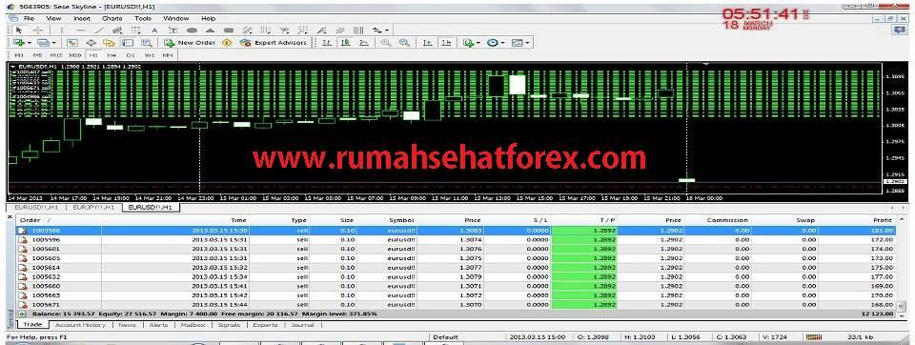
Task: Open the Strategy Tester icon
Action: (x=147, y=43)
